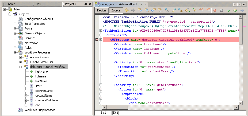Click the gray Forward arrow icon
Image resolution: width=248 pixels, height=116 pixels.
[133, 10]
